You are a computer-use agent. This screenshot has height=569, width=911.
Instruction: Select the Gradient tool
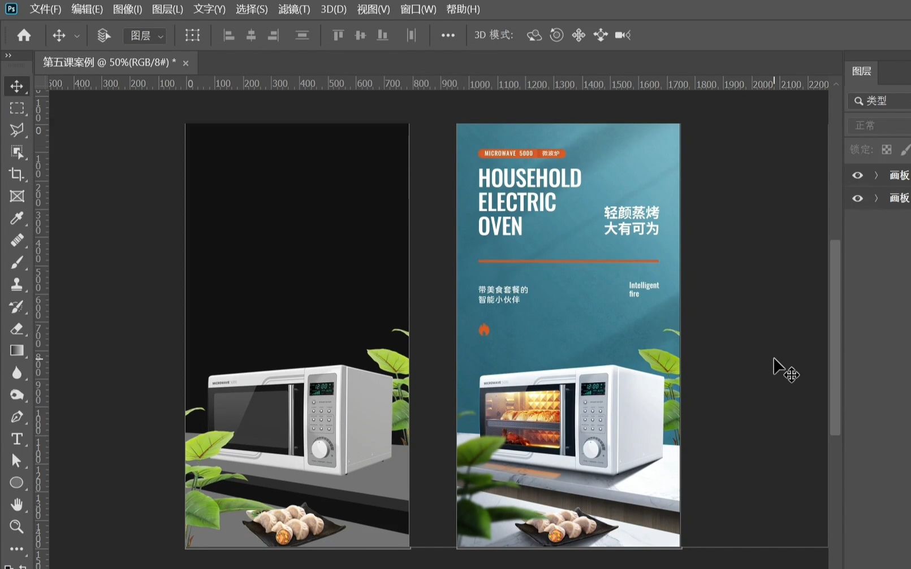pyautogui.click(x=17, y=350)
